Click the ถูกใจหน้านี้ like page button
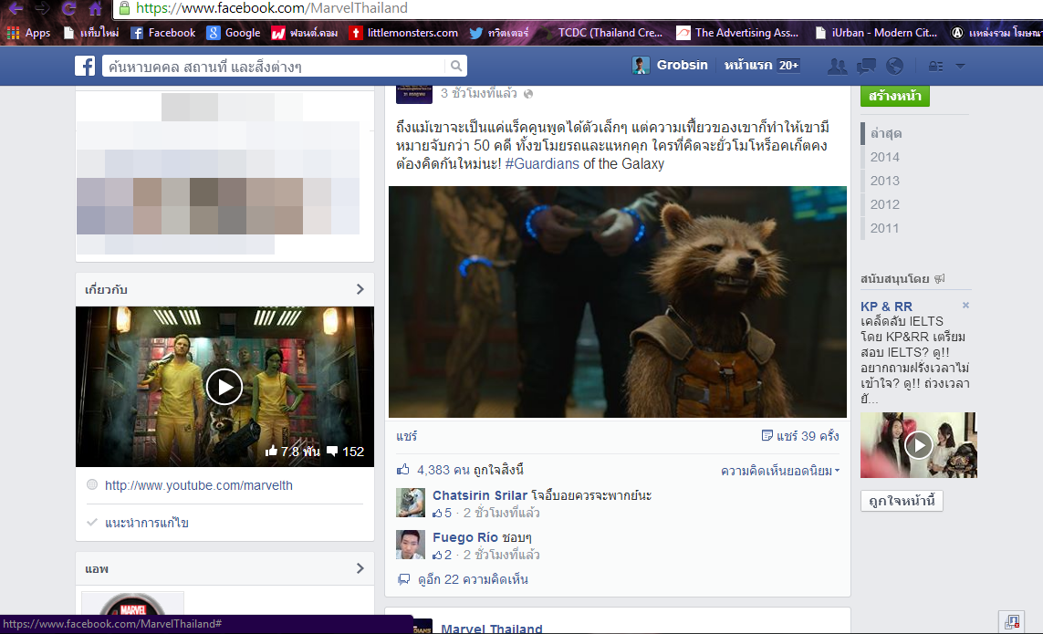Viewport: 1043px width, 634px height. click(x=902, y=500)
